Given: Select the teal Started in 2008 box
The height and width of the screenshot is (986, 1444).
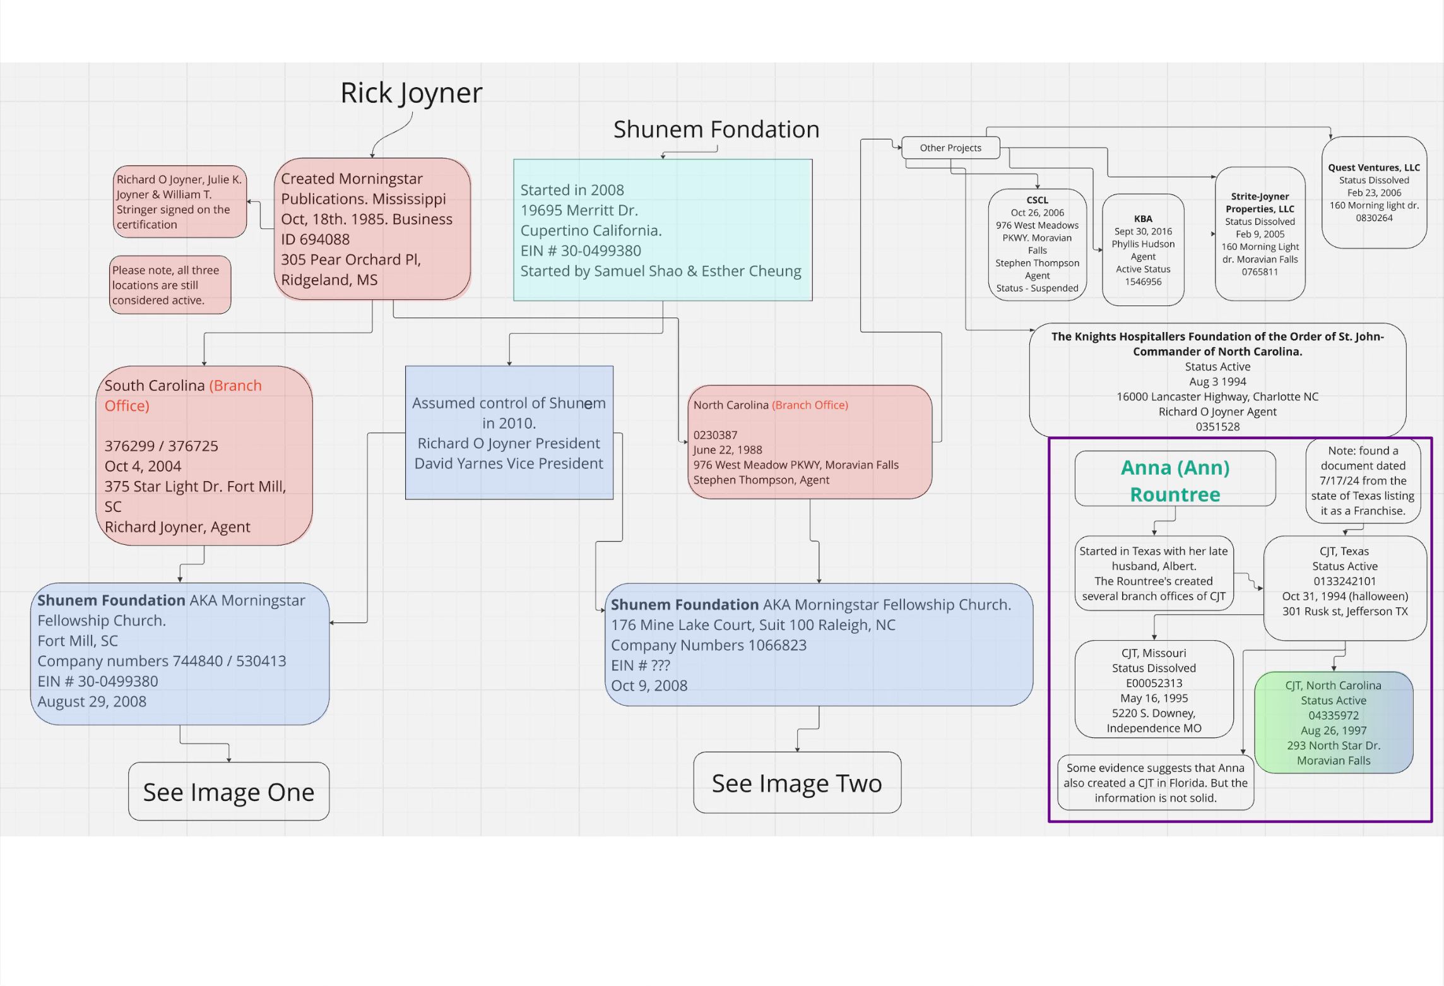Looking at the screenshot, I should pos(662,230).
